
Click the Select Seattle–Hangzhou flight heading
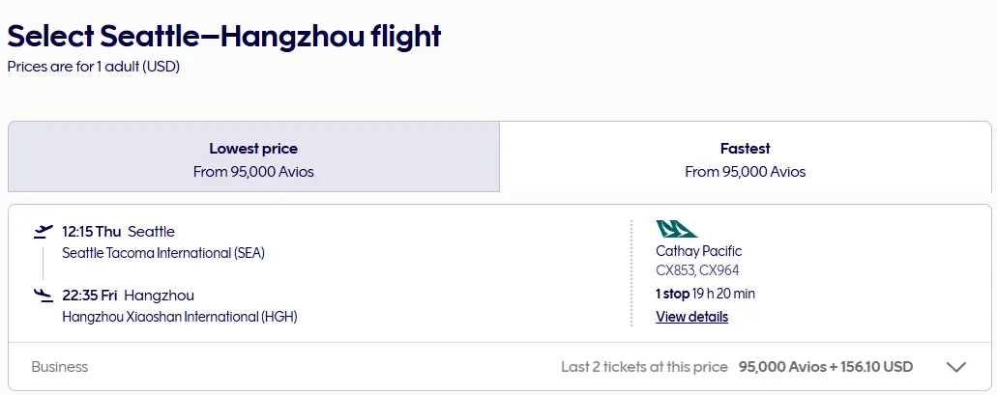(x=223, y=37)
